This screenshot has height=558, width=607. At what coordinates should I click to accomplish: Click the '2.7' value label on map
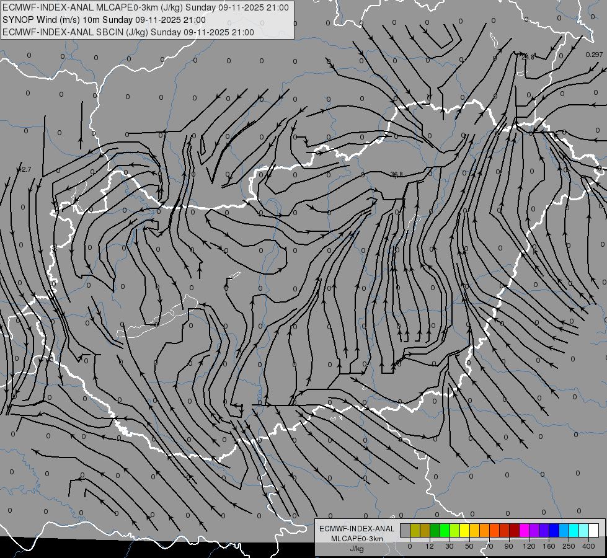tap(26, 169)
